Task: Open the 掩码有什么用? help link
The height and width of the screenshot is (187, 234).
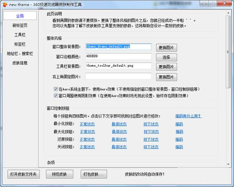Action: click(188, 116)
